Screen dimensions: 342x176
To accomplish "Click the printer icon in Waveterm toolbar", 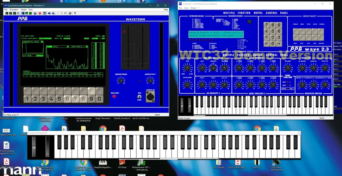I will click(70, 13).
